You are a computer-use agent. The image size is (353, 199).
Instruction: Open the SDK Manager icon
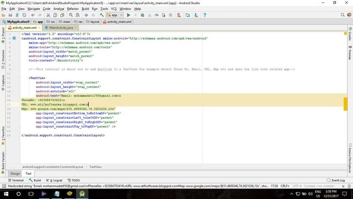196,15
